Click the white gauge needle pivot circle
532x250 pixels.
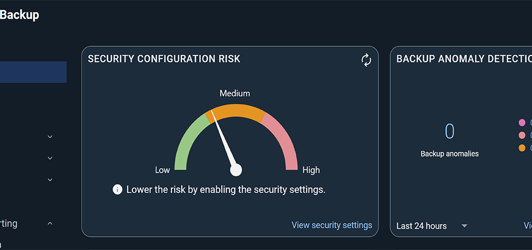coord(236,169)
